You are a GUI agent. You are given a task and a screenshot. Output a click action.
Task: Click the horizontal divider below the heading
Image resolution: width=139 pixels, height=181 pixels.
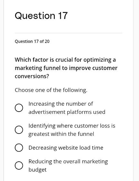click(x=69, y=33)
